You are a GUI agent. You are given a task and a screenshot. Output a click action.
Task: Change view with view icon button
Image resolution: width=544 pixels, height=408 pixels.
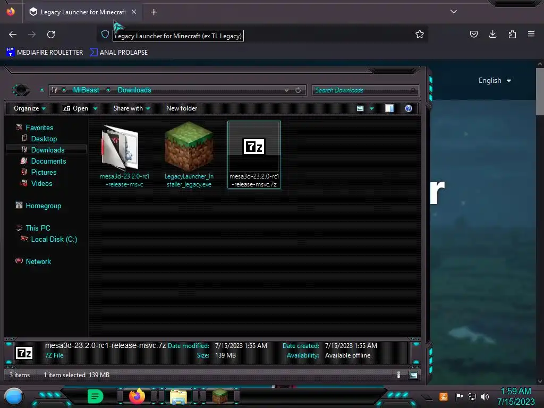point(360,108)
